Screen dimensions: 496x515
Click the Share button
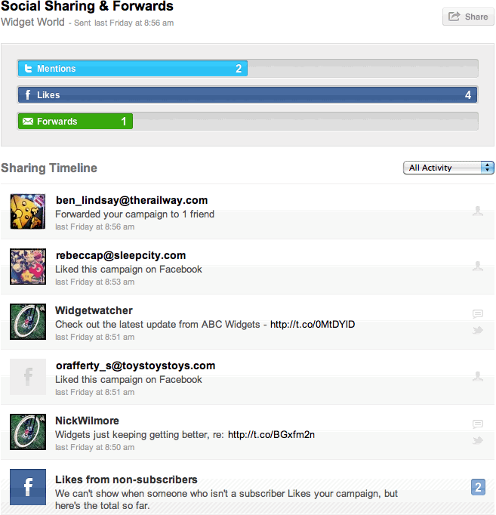pos(468,17)
